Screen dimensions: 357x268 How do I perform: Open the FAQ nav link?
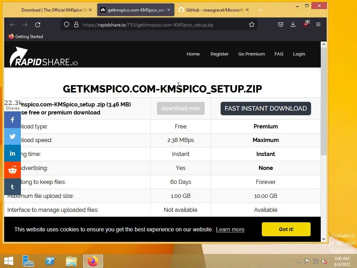click(x=279, y=54)
